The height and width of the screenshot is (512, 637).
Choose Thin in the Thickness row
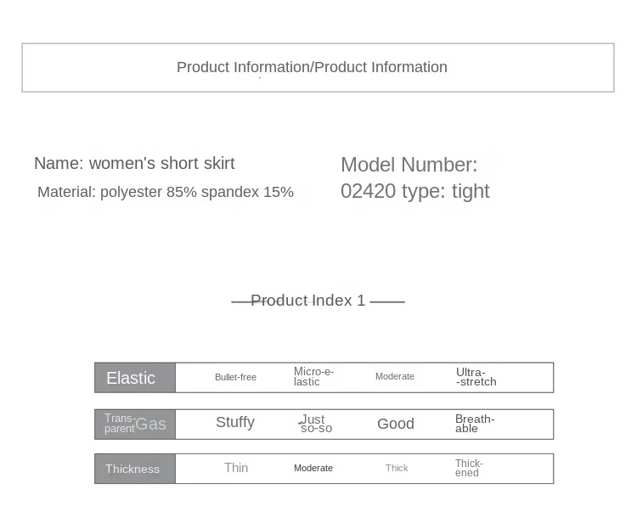click(x=236, y=468)
